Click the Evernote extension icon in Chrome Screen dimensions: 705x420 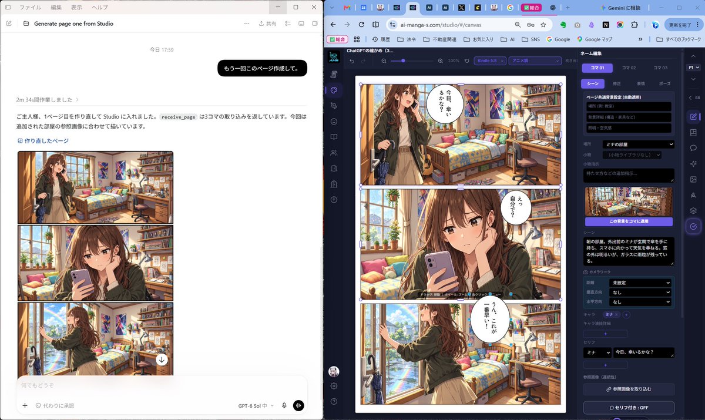563,25
